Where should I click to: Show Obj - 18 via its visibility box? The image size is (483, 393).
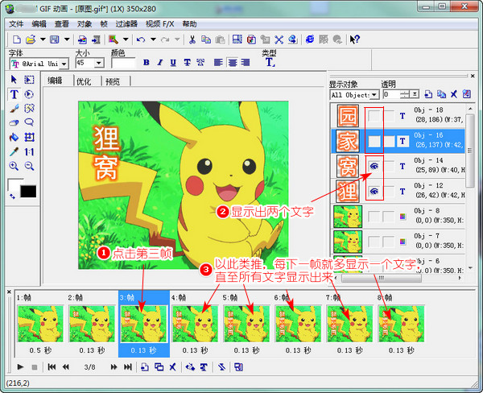374,116
